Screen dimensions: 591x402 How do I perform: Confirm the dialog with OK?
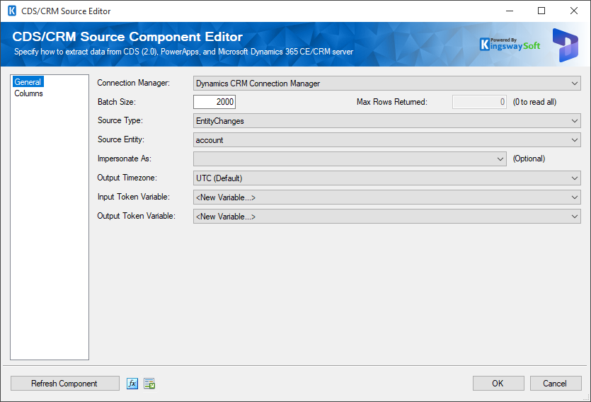pyautogui.click(x=498, y=384)
